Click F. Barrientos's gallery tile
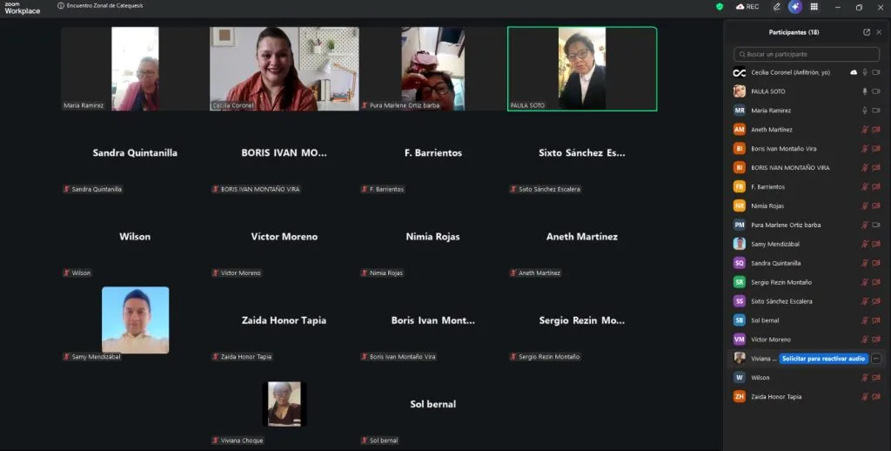The image size is (891, 451). tap(433, 152)
